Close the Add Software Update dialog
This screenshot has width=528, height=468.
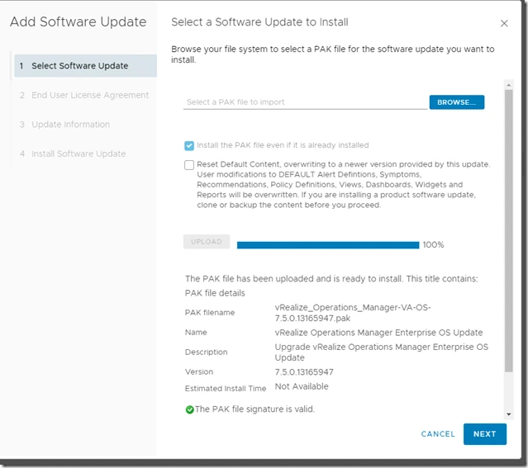[504, 23]
